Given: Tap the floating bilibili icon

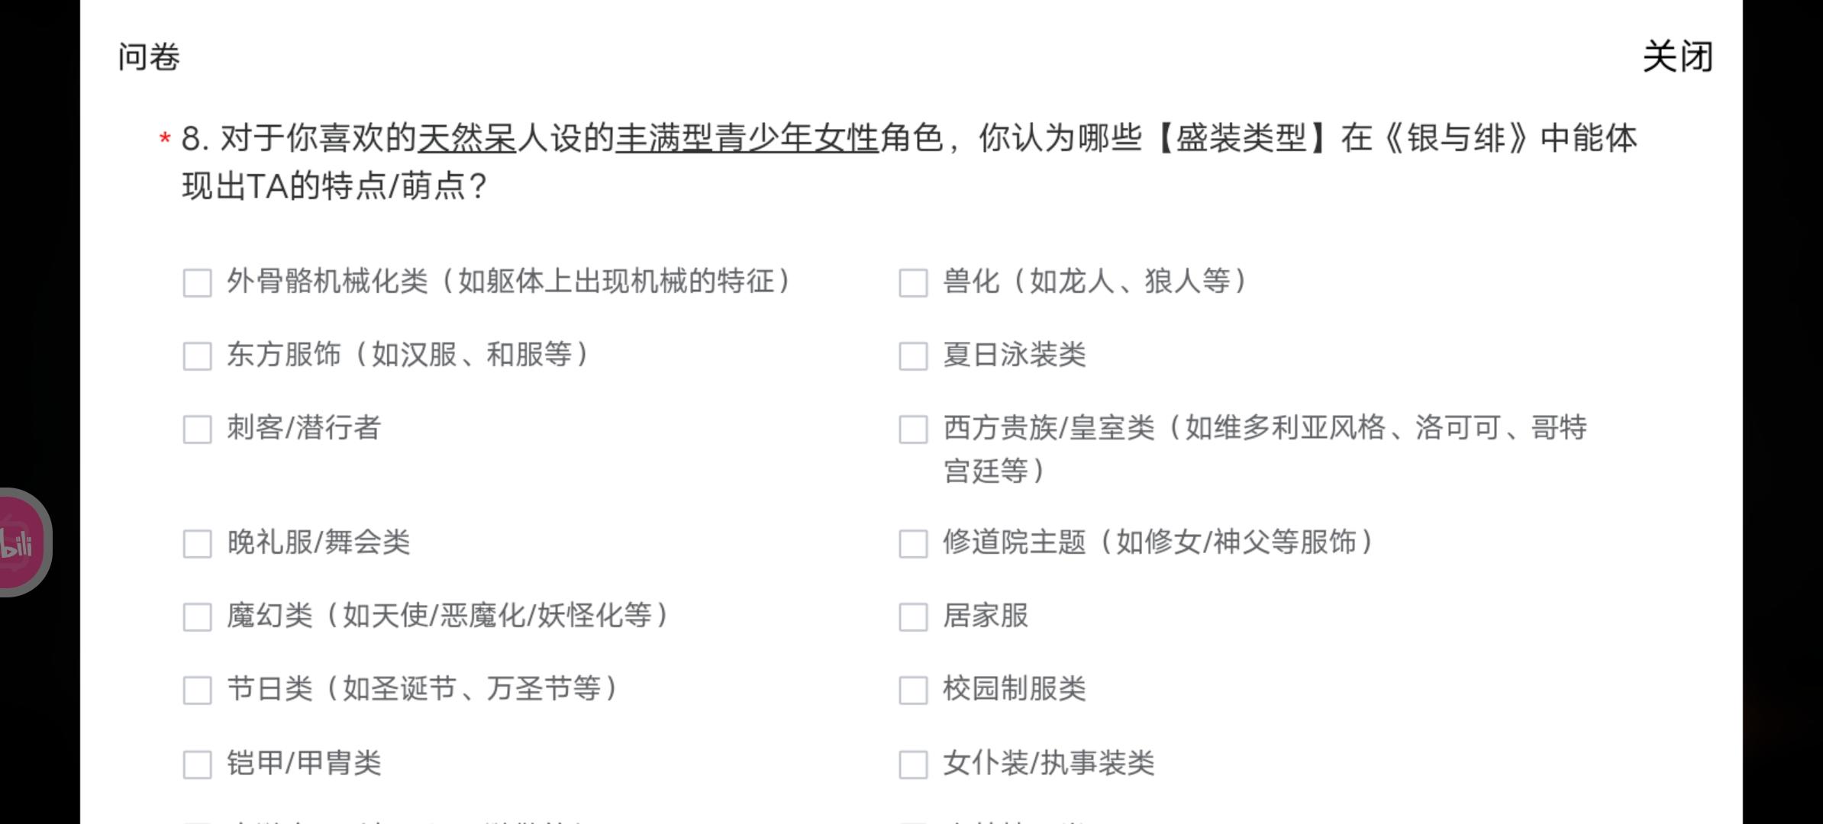Looking at the screenshot, I should tap(21, 542).
